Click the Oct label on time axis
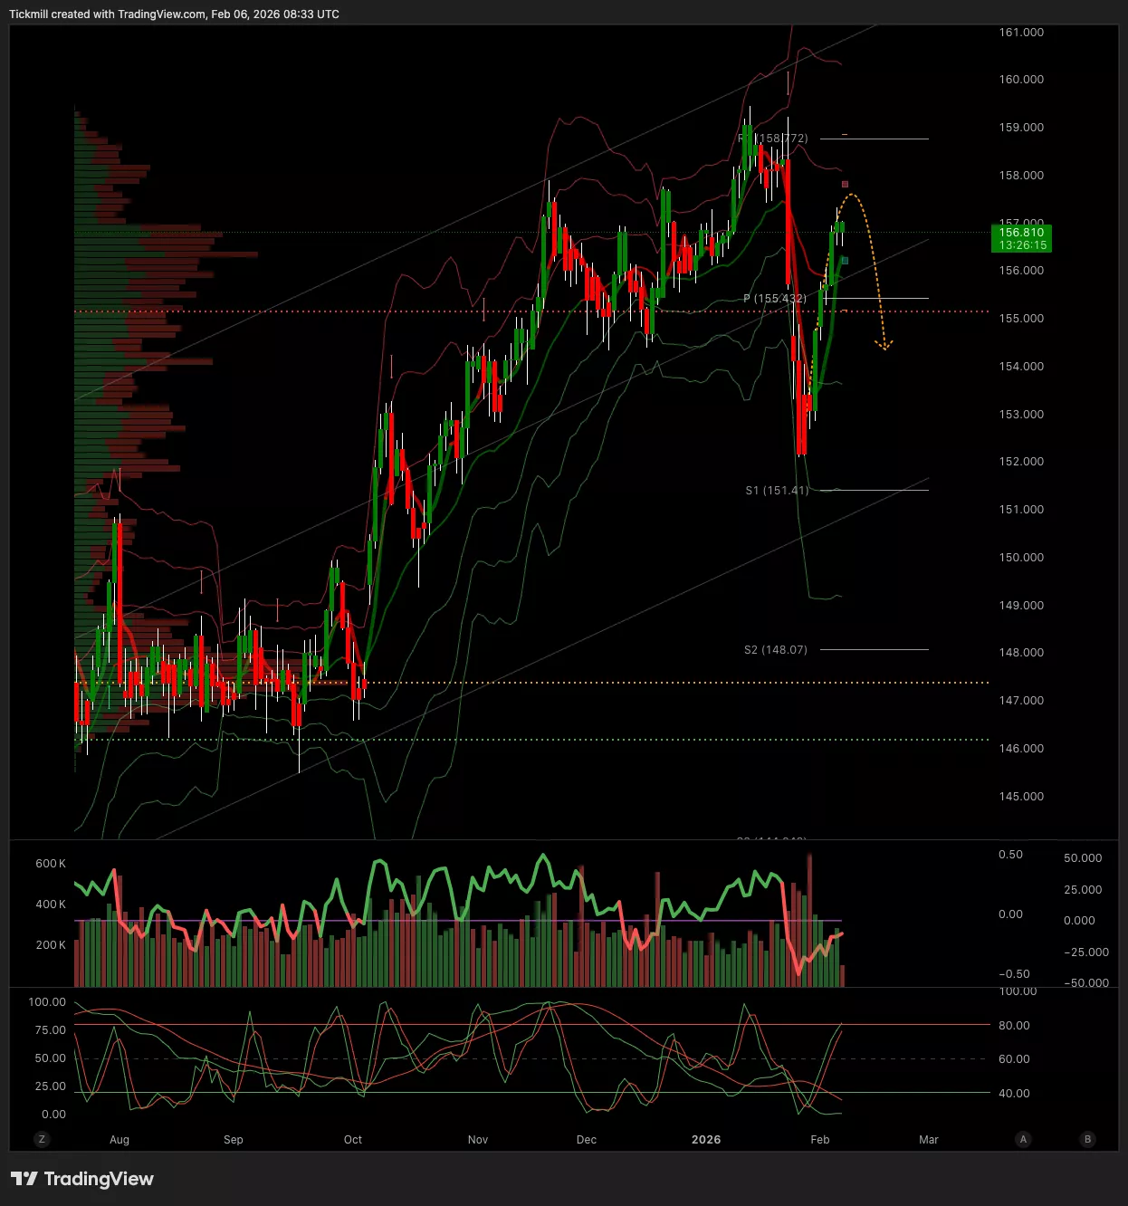Image resolution: width=1128 pixels, height=1206 pixels. pos(353,1139)
